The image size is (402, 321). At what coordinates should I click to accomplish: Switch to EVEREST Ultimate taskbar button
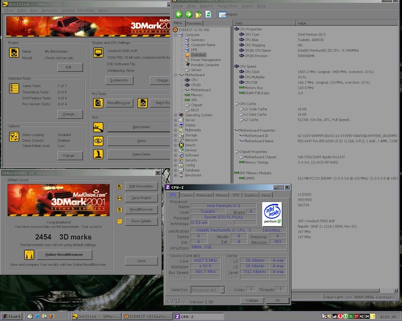[x=148, y=316]
